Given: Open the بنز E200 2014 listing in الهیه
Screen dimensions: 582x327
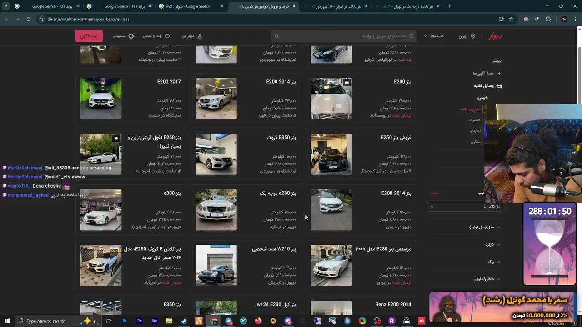Looking at the screenshot, I should [246, 99].
